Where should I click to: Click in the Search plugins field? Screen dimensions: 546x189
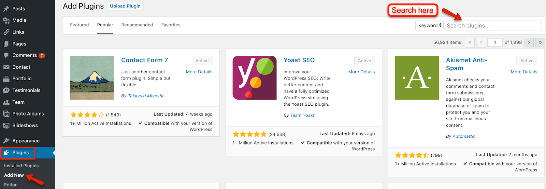click(493, 25)
